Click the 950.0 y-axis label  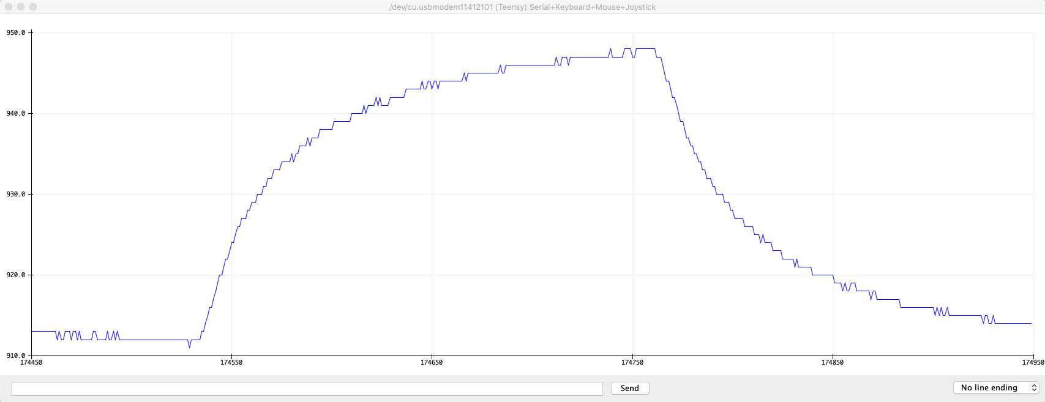(x=16, y=33)
